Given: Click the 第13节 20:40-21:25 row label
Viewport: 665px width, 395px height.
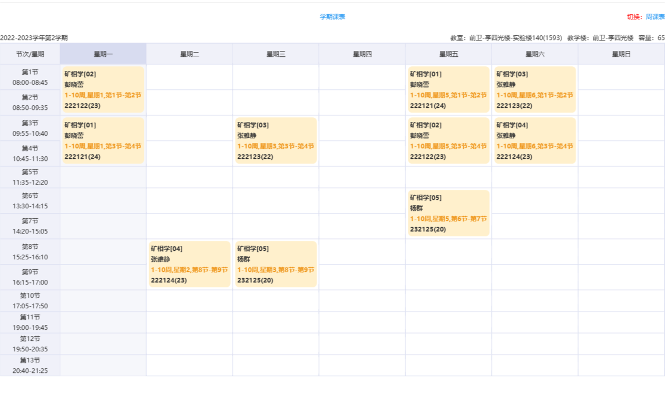Looking at the screenshot, I should [x=30, y=365].
